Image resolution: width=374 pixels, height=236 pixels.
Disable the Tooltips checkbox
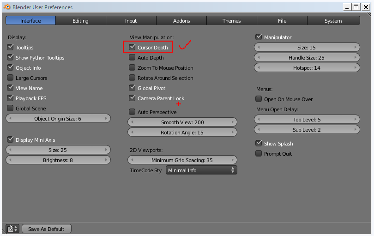[x=10, y=47]
